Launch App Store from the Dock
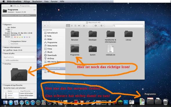Image resolution: width=171 pixels, height=107 pixels. click(11, 103)
